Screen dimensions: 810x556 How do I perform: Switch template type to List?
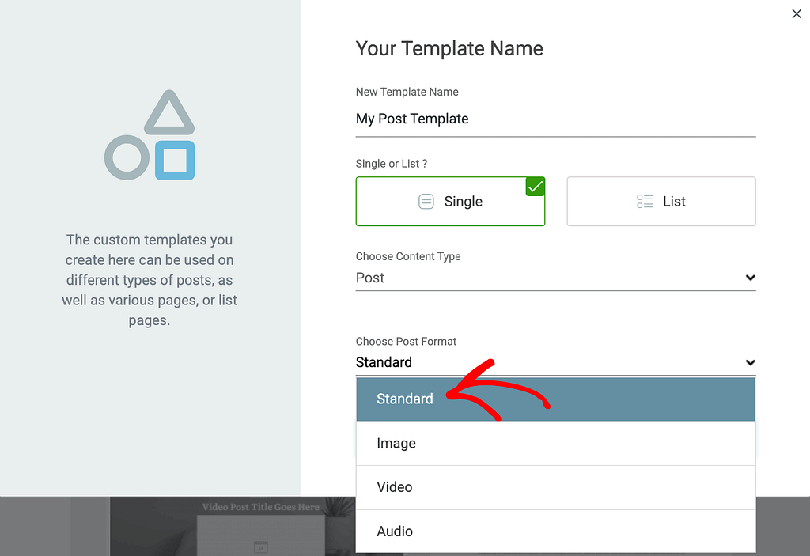point(661,202)
